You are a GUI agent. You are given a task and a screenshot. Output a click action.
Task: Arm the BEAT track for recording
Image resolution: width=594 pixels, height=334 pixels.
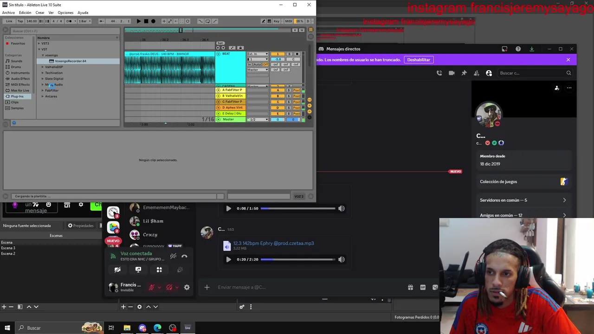(x=297, y=54)
